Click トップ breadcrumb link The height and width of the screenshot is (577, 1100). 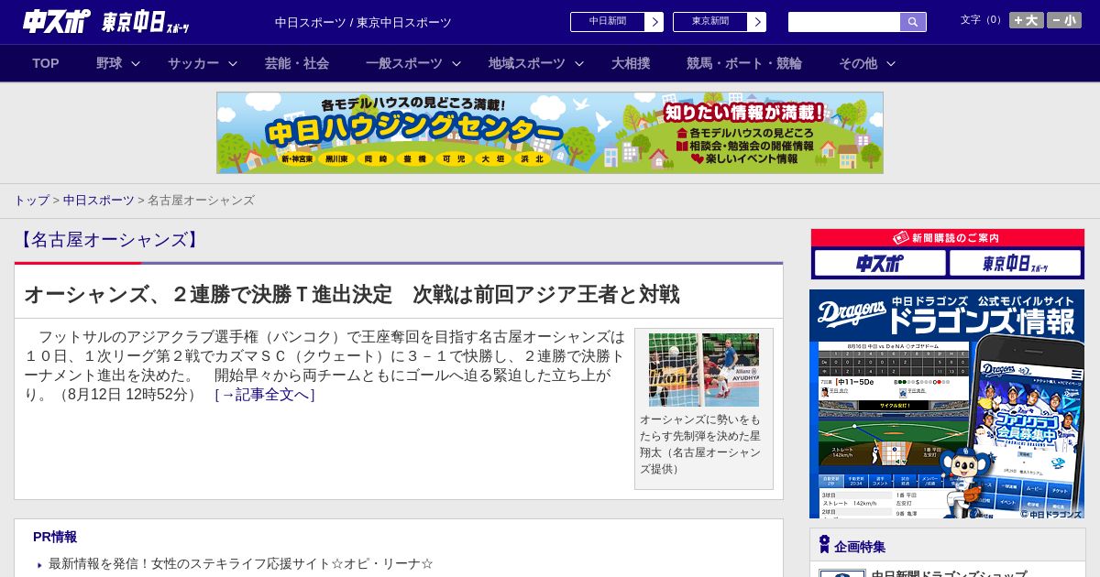31,200
